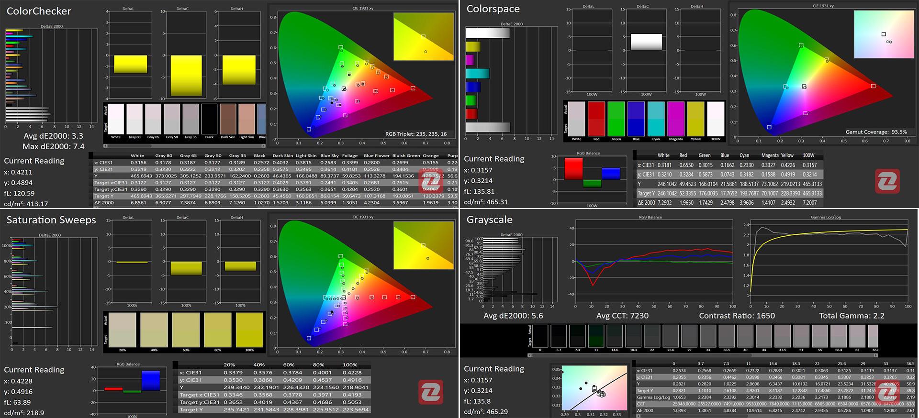
Task: Click the 'cd/m²: 465.31' reading in Colorspace
Action: pos(486,202)
